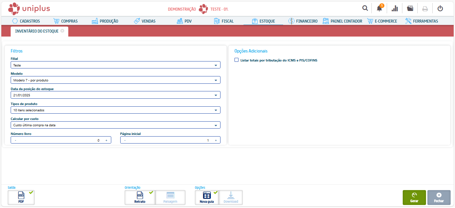Choose Retrato page orientation
Viewport: 455px width, 208px height.
[x=140, y=197]
